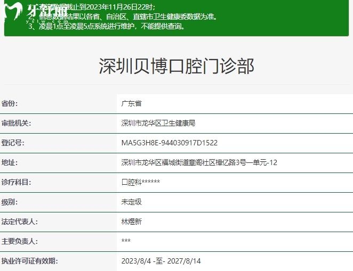The height and width of the screenshot is (271, 353).
Task: Select the 登记号 label
Action: [13, 143]
